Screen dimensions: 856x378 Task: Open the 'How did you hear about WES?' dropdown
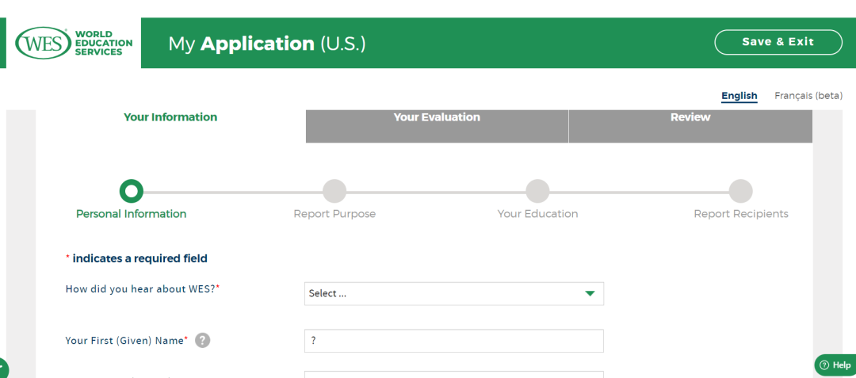click(453, 293)
